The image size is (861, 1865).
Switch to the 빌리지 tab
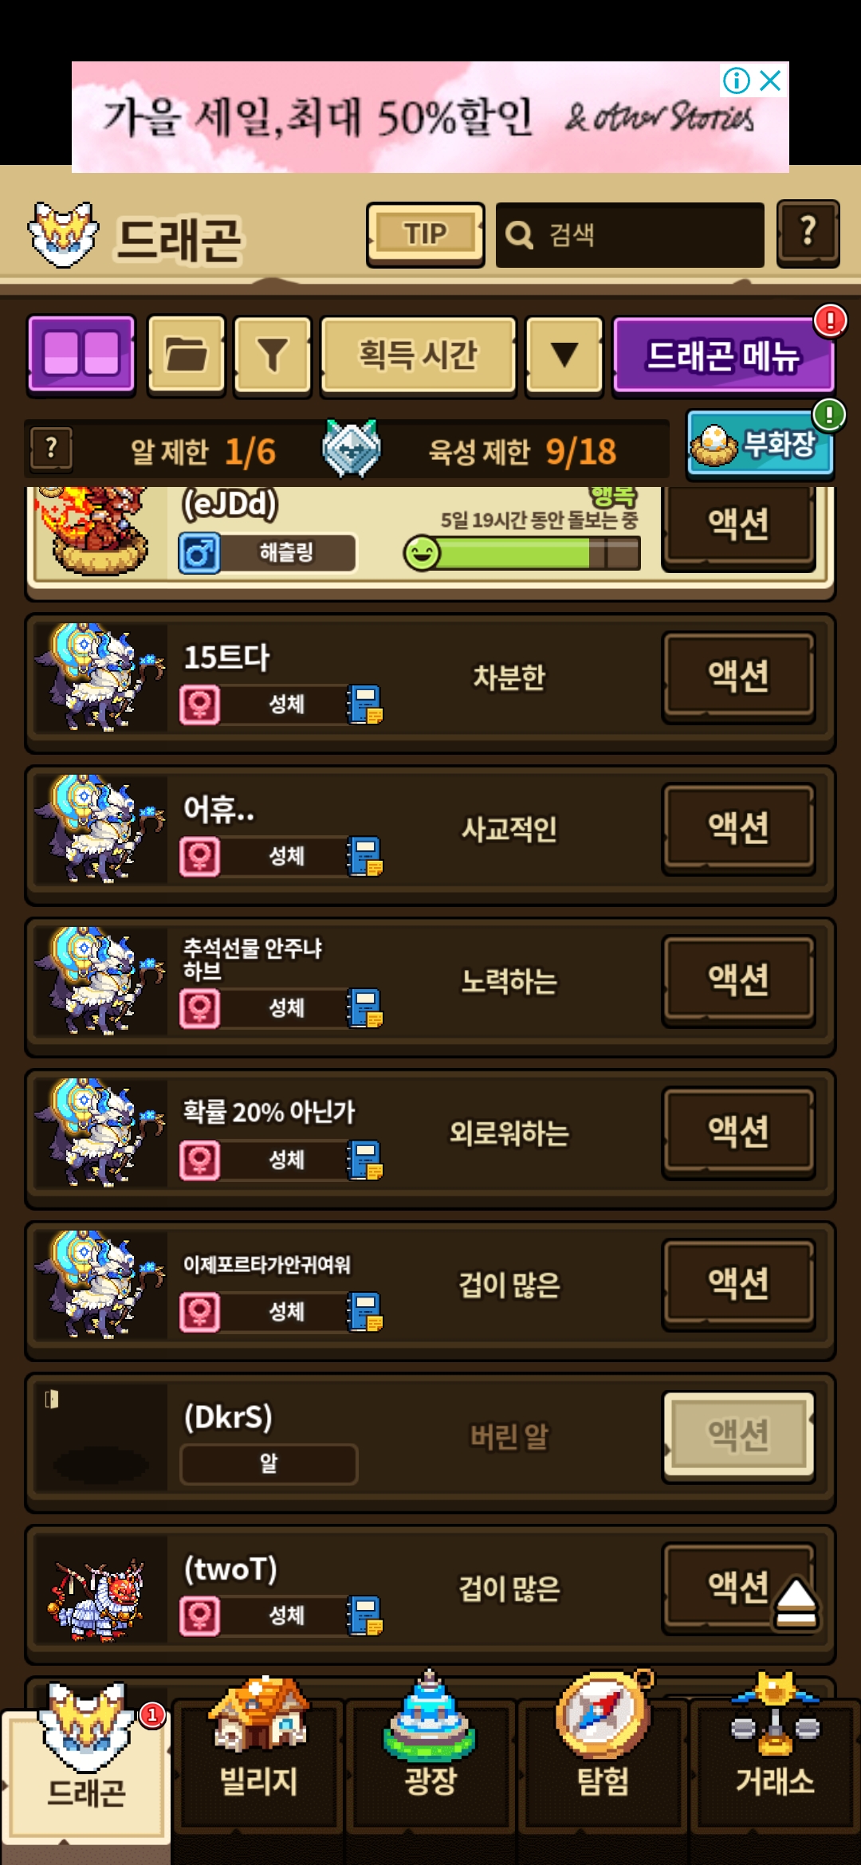[258, 1753]
